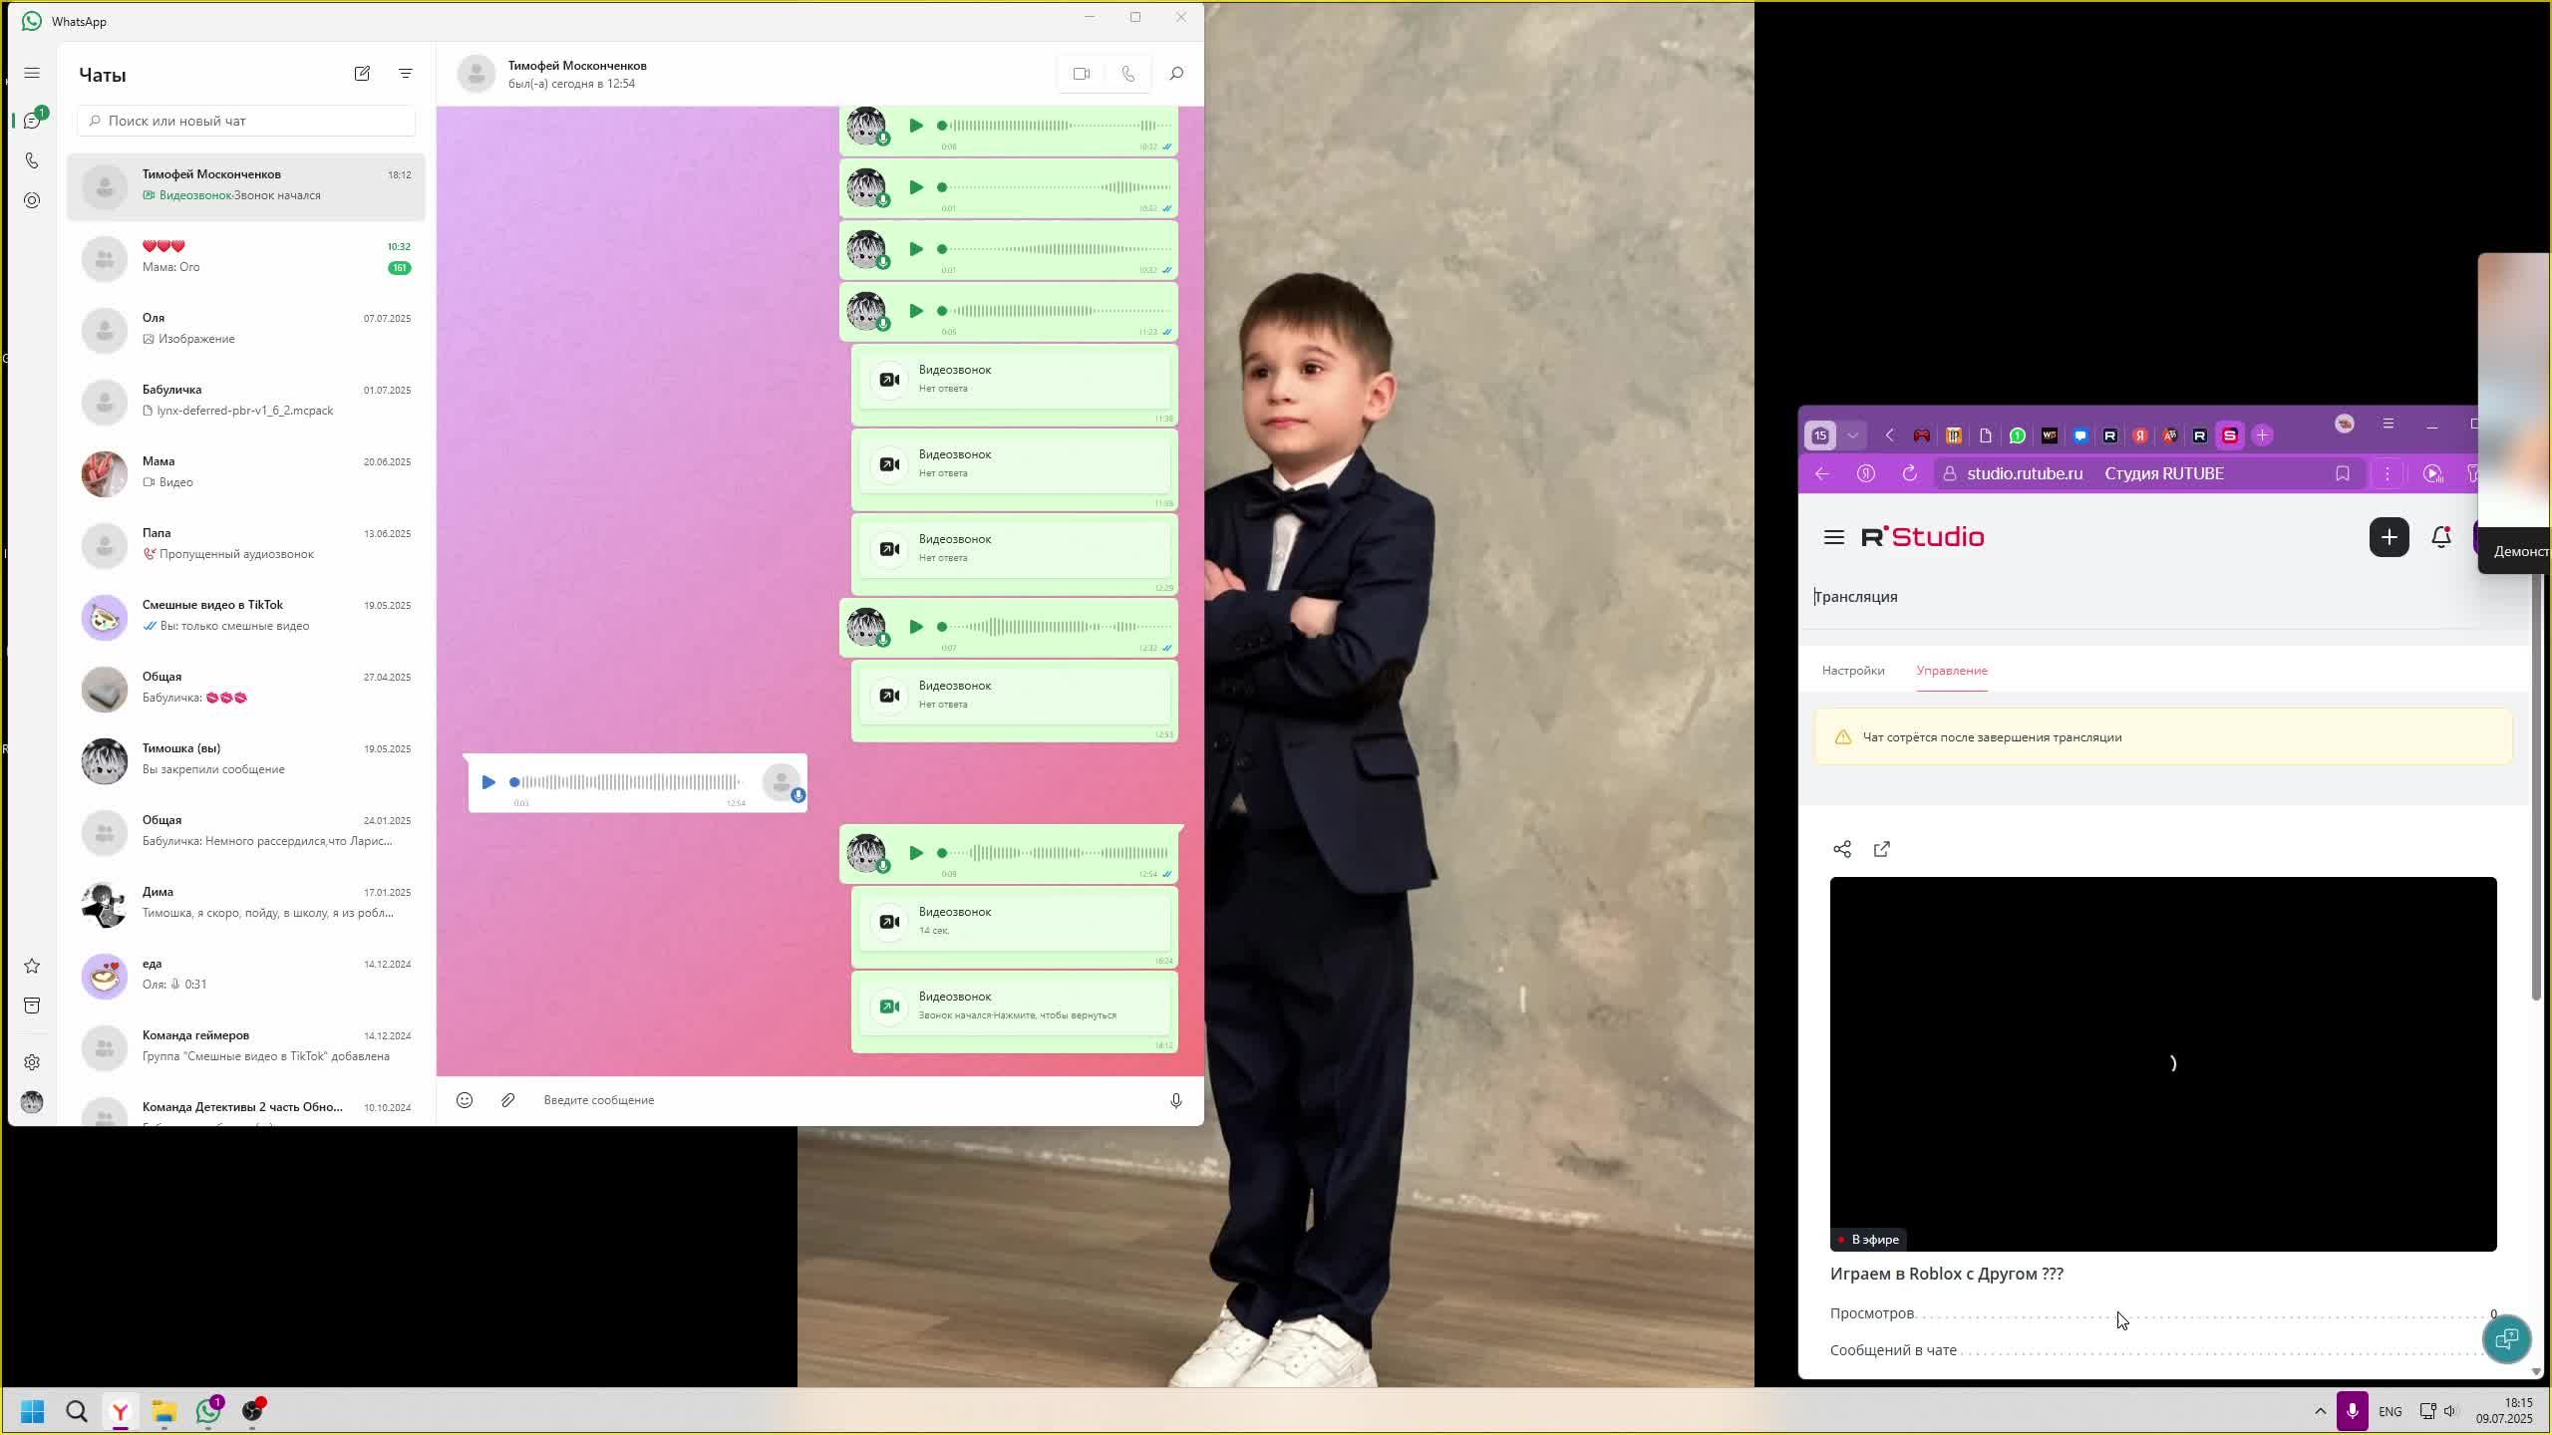
Task: Click the Поиск или новый чат field
Action: [x=246, y=121]
